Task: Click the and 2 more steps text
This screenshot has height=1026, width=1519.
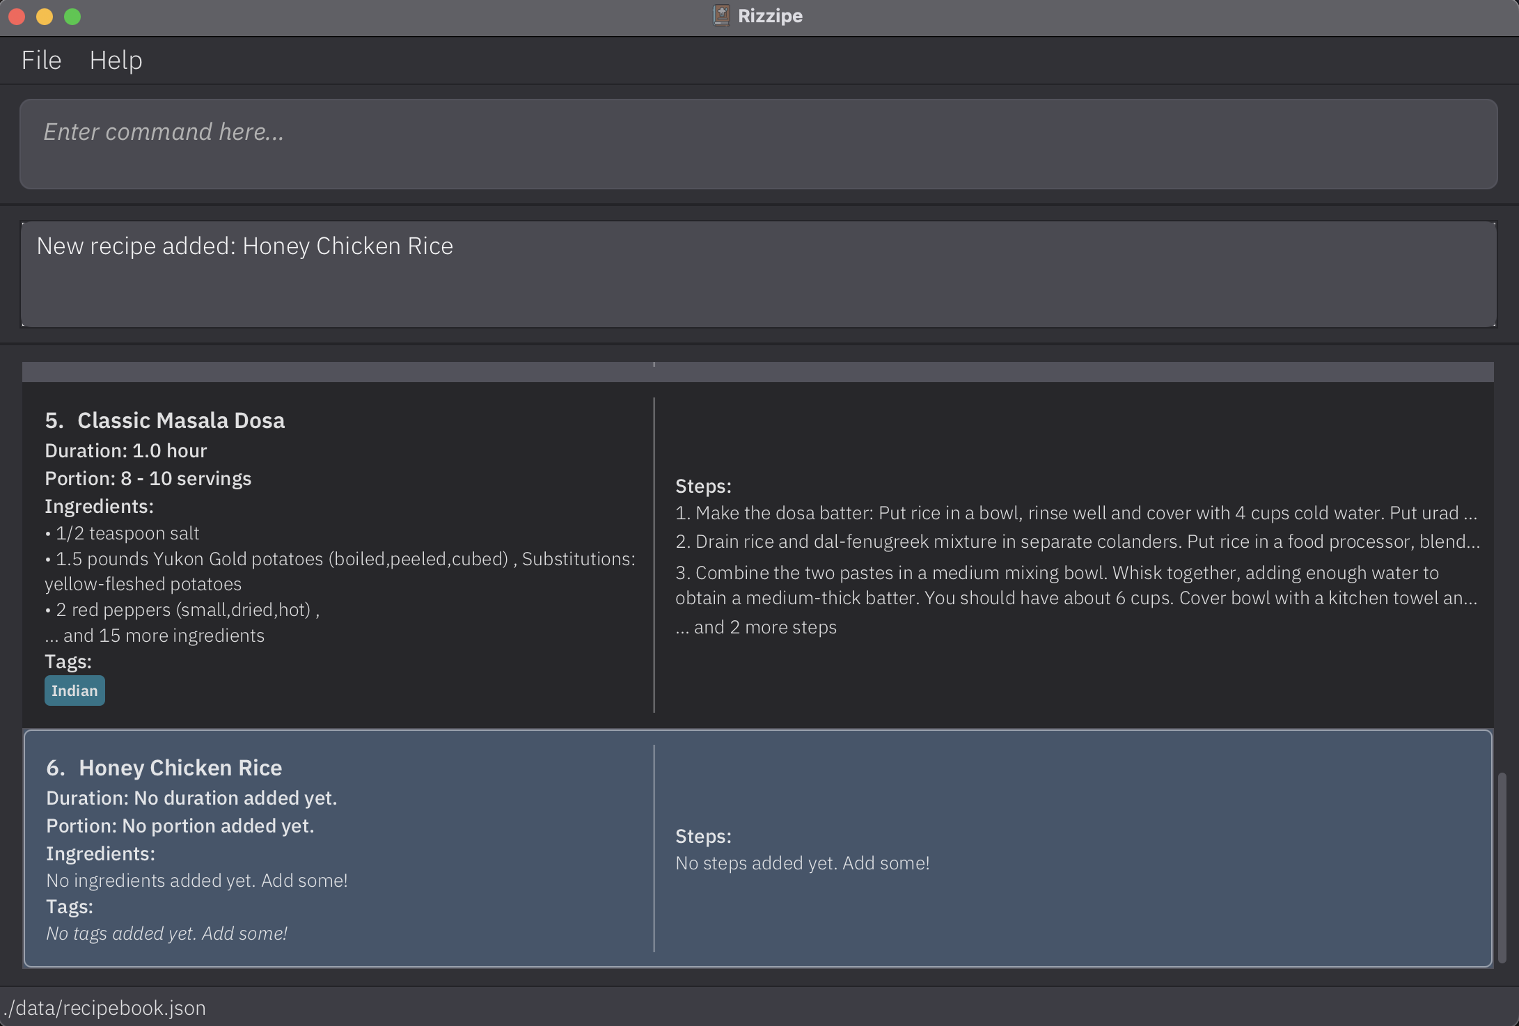Action: 756,627
